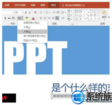Select straight line shape
This screenshot has width=112, height=105.
(84, 11)
